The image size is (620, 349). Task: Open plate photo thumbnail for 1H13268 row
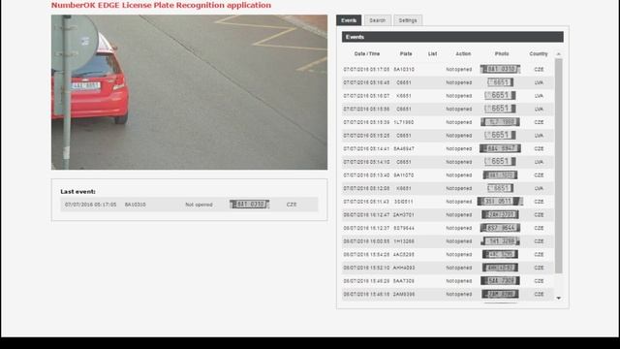click(500, 241)
